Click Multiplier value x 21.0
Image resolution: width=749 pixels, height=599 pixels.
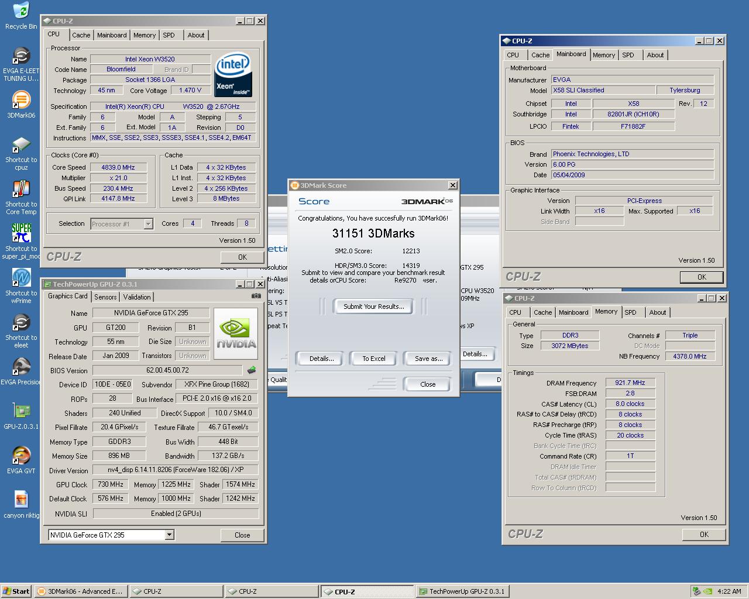click(118, 178)
